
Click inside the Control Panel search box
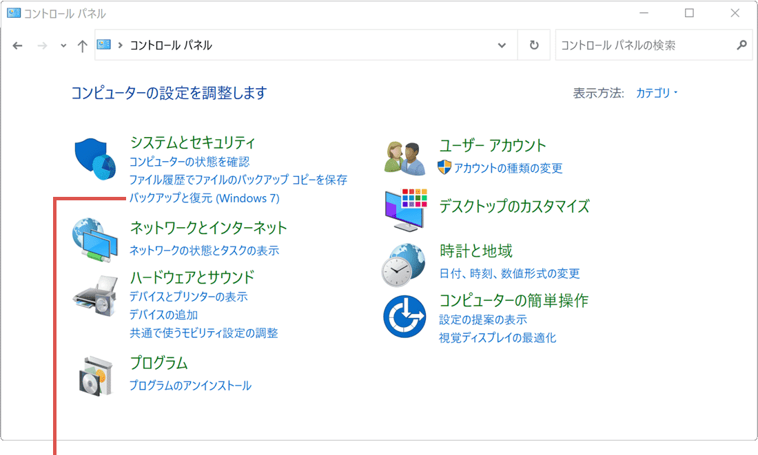point(648,44)
